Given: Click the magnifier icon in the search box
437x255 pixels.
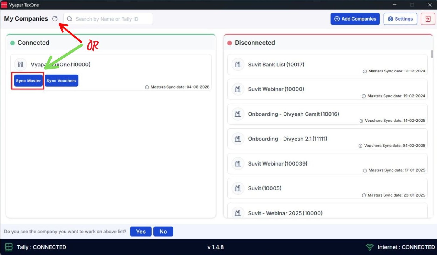Looking at the screenshot, I should [x=70, y=19].
